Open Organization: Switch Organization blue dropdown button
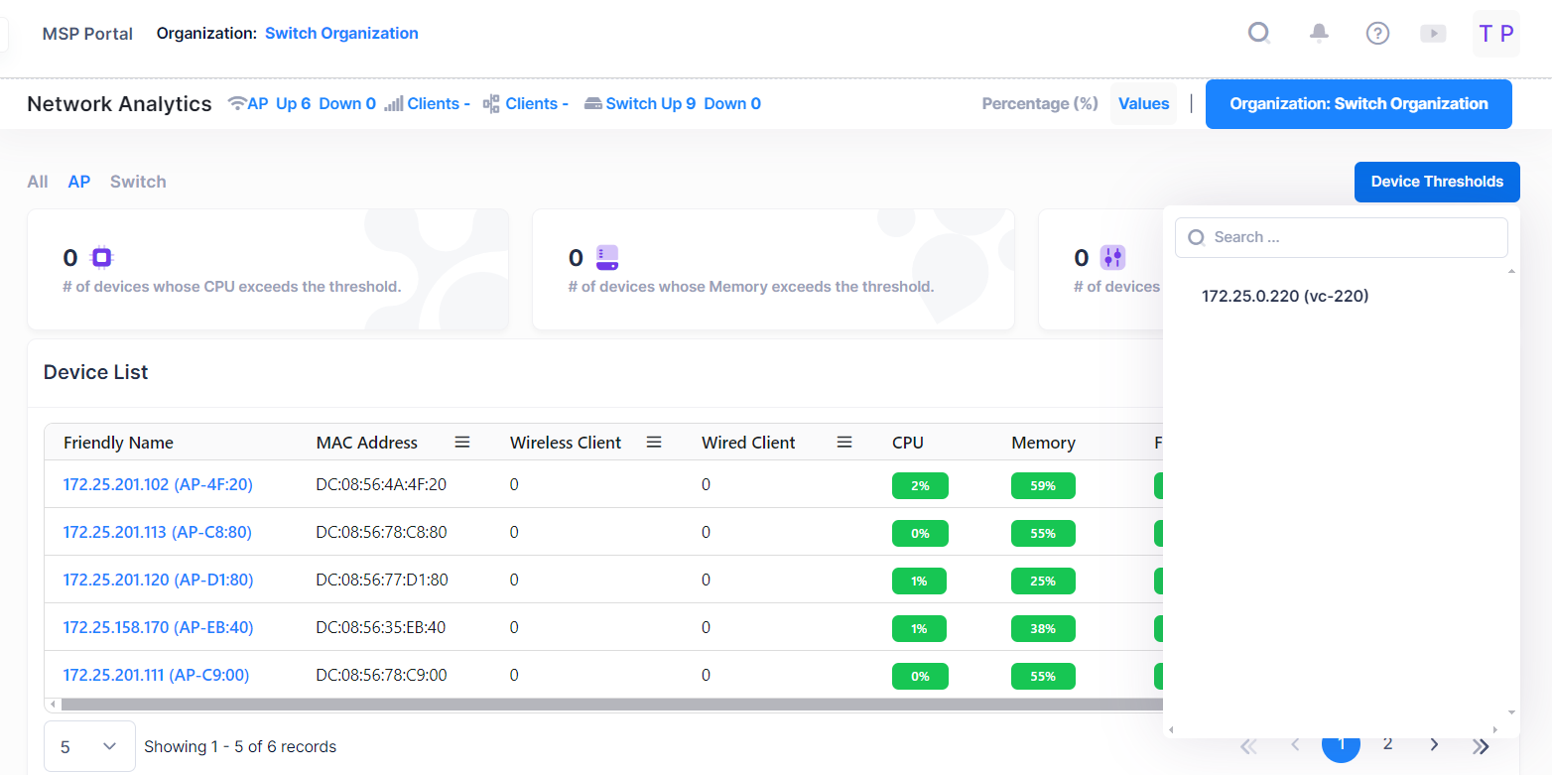This screenshot has height=775, width=1552. (x=1358, y=103)
